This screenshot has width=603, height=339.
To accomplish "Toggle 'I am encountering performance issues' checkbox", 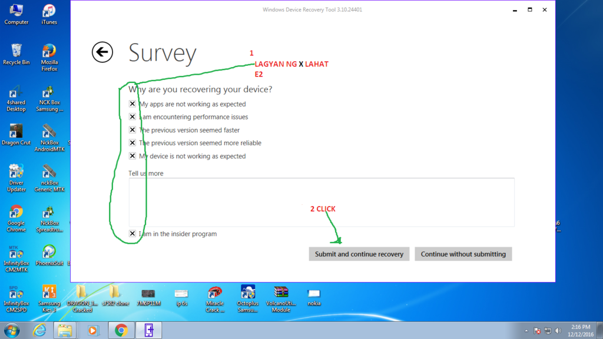I will (x=132, y=117).
